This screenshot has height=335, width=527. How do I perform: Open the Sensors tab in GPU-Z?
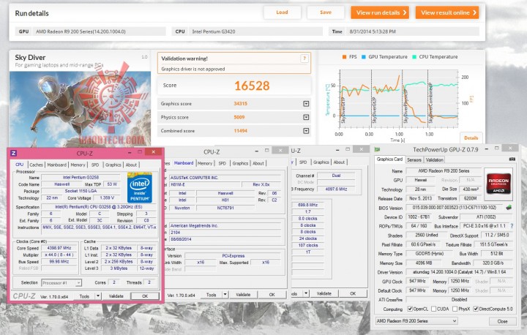coord(414,159)
